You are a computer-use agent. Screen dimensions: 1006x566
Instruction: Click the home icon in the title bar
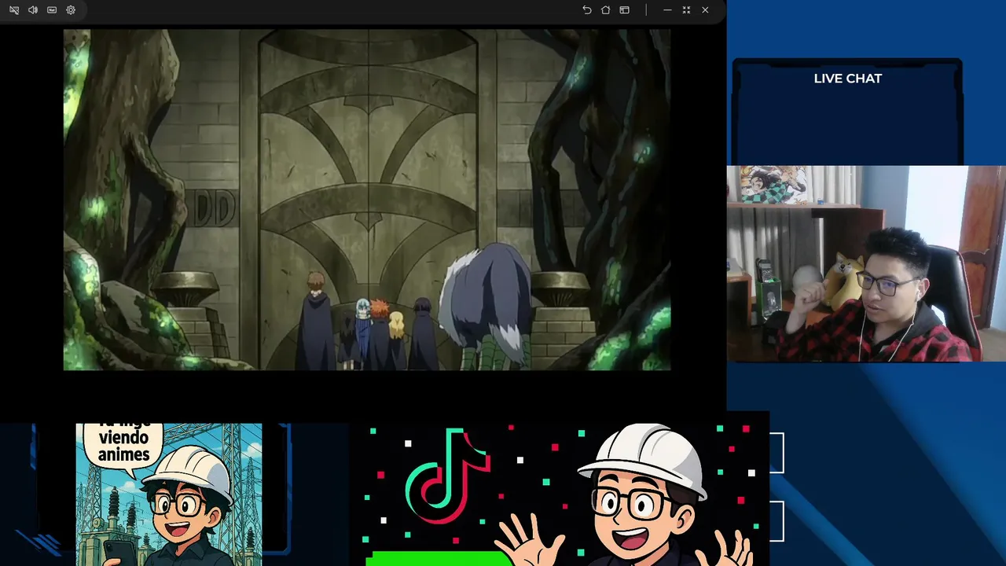(606, 10)
